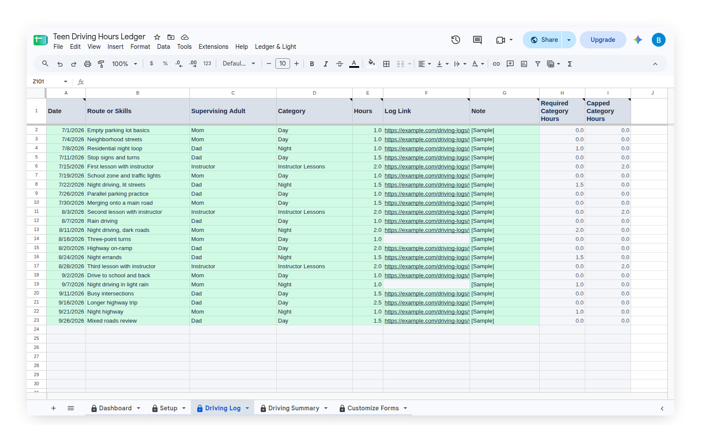701x425 pixels.
Task: Open the Setup tab options arrow
Action: (184, 408)
